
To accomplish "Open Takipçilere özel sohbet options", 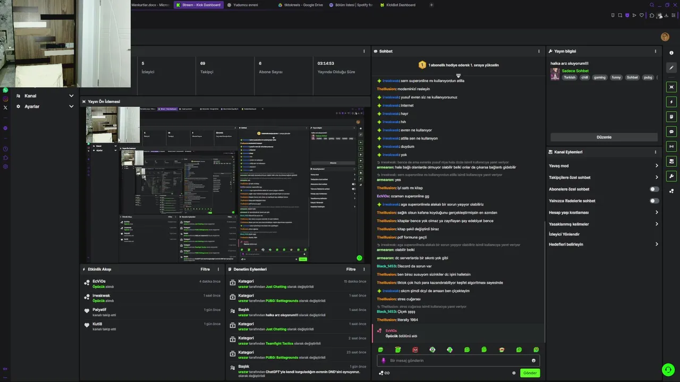I will (x=603, y=177).
